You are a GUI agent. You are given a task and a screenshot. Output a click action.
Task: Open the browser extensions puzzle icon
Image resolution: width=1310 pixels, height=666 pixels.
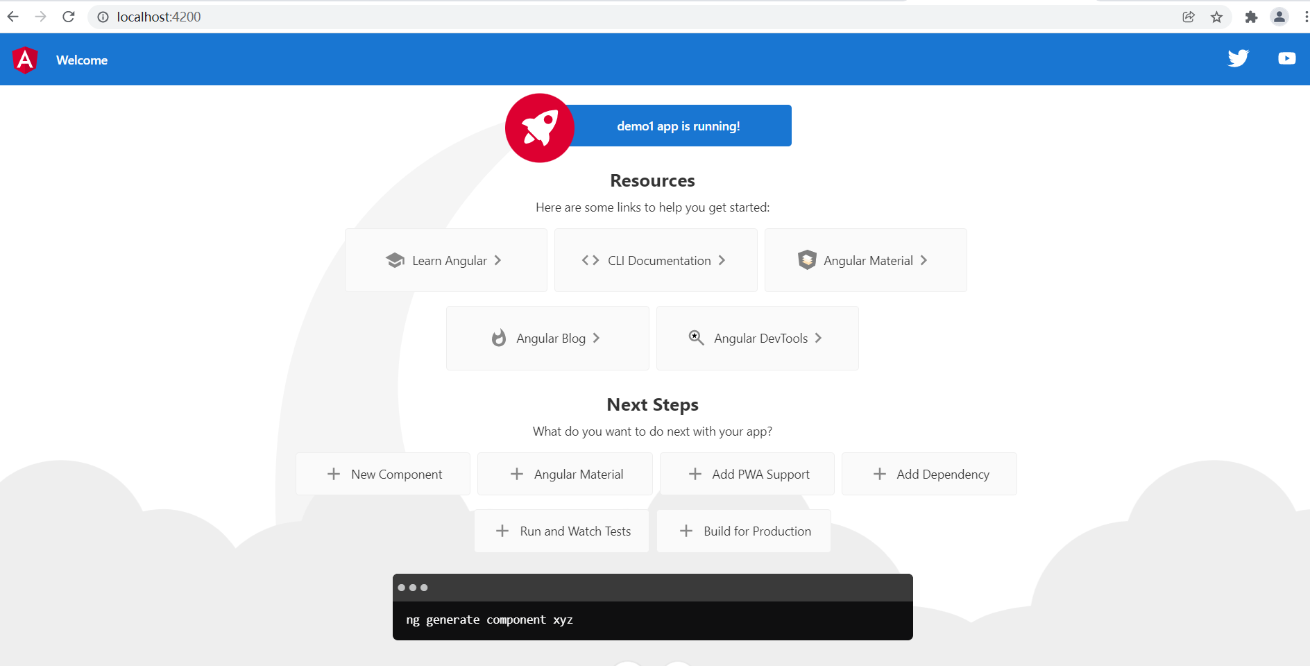pyautogui.click(x=1251, y=17)
